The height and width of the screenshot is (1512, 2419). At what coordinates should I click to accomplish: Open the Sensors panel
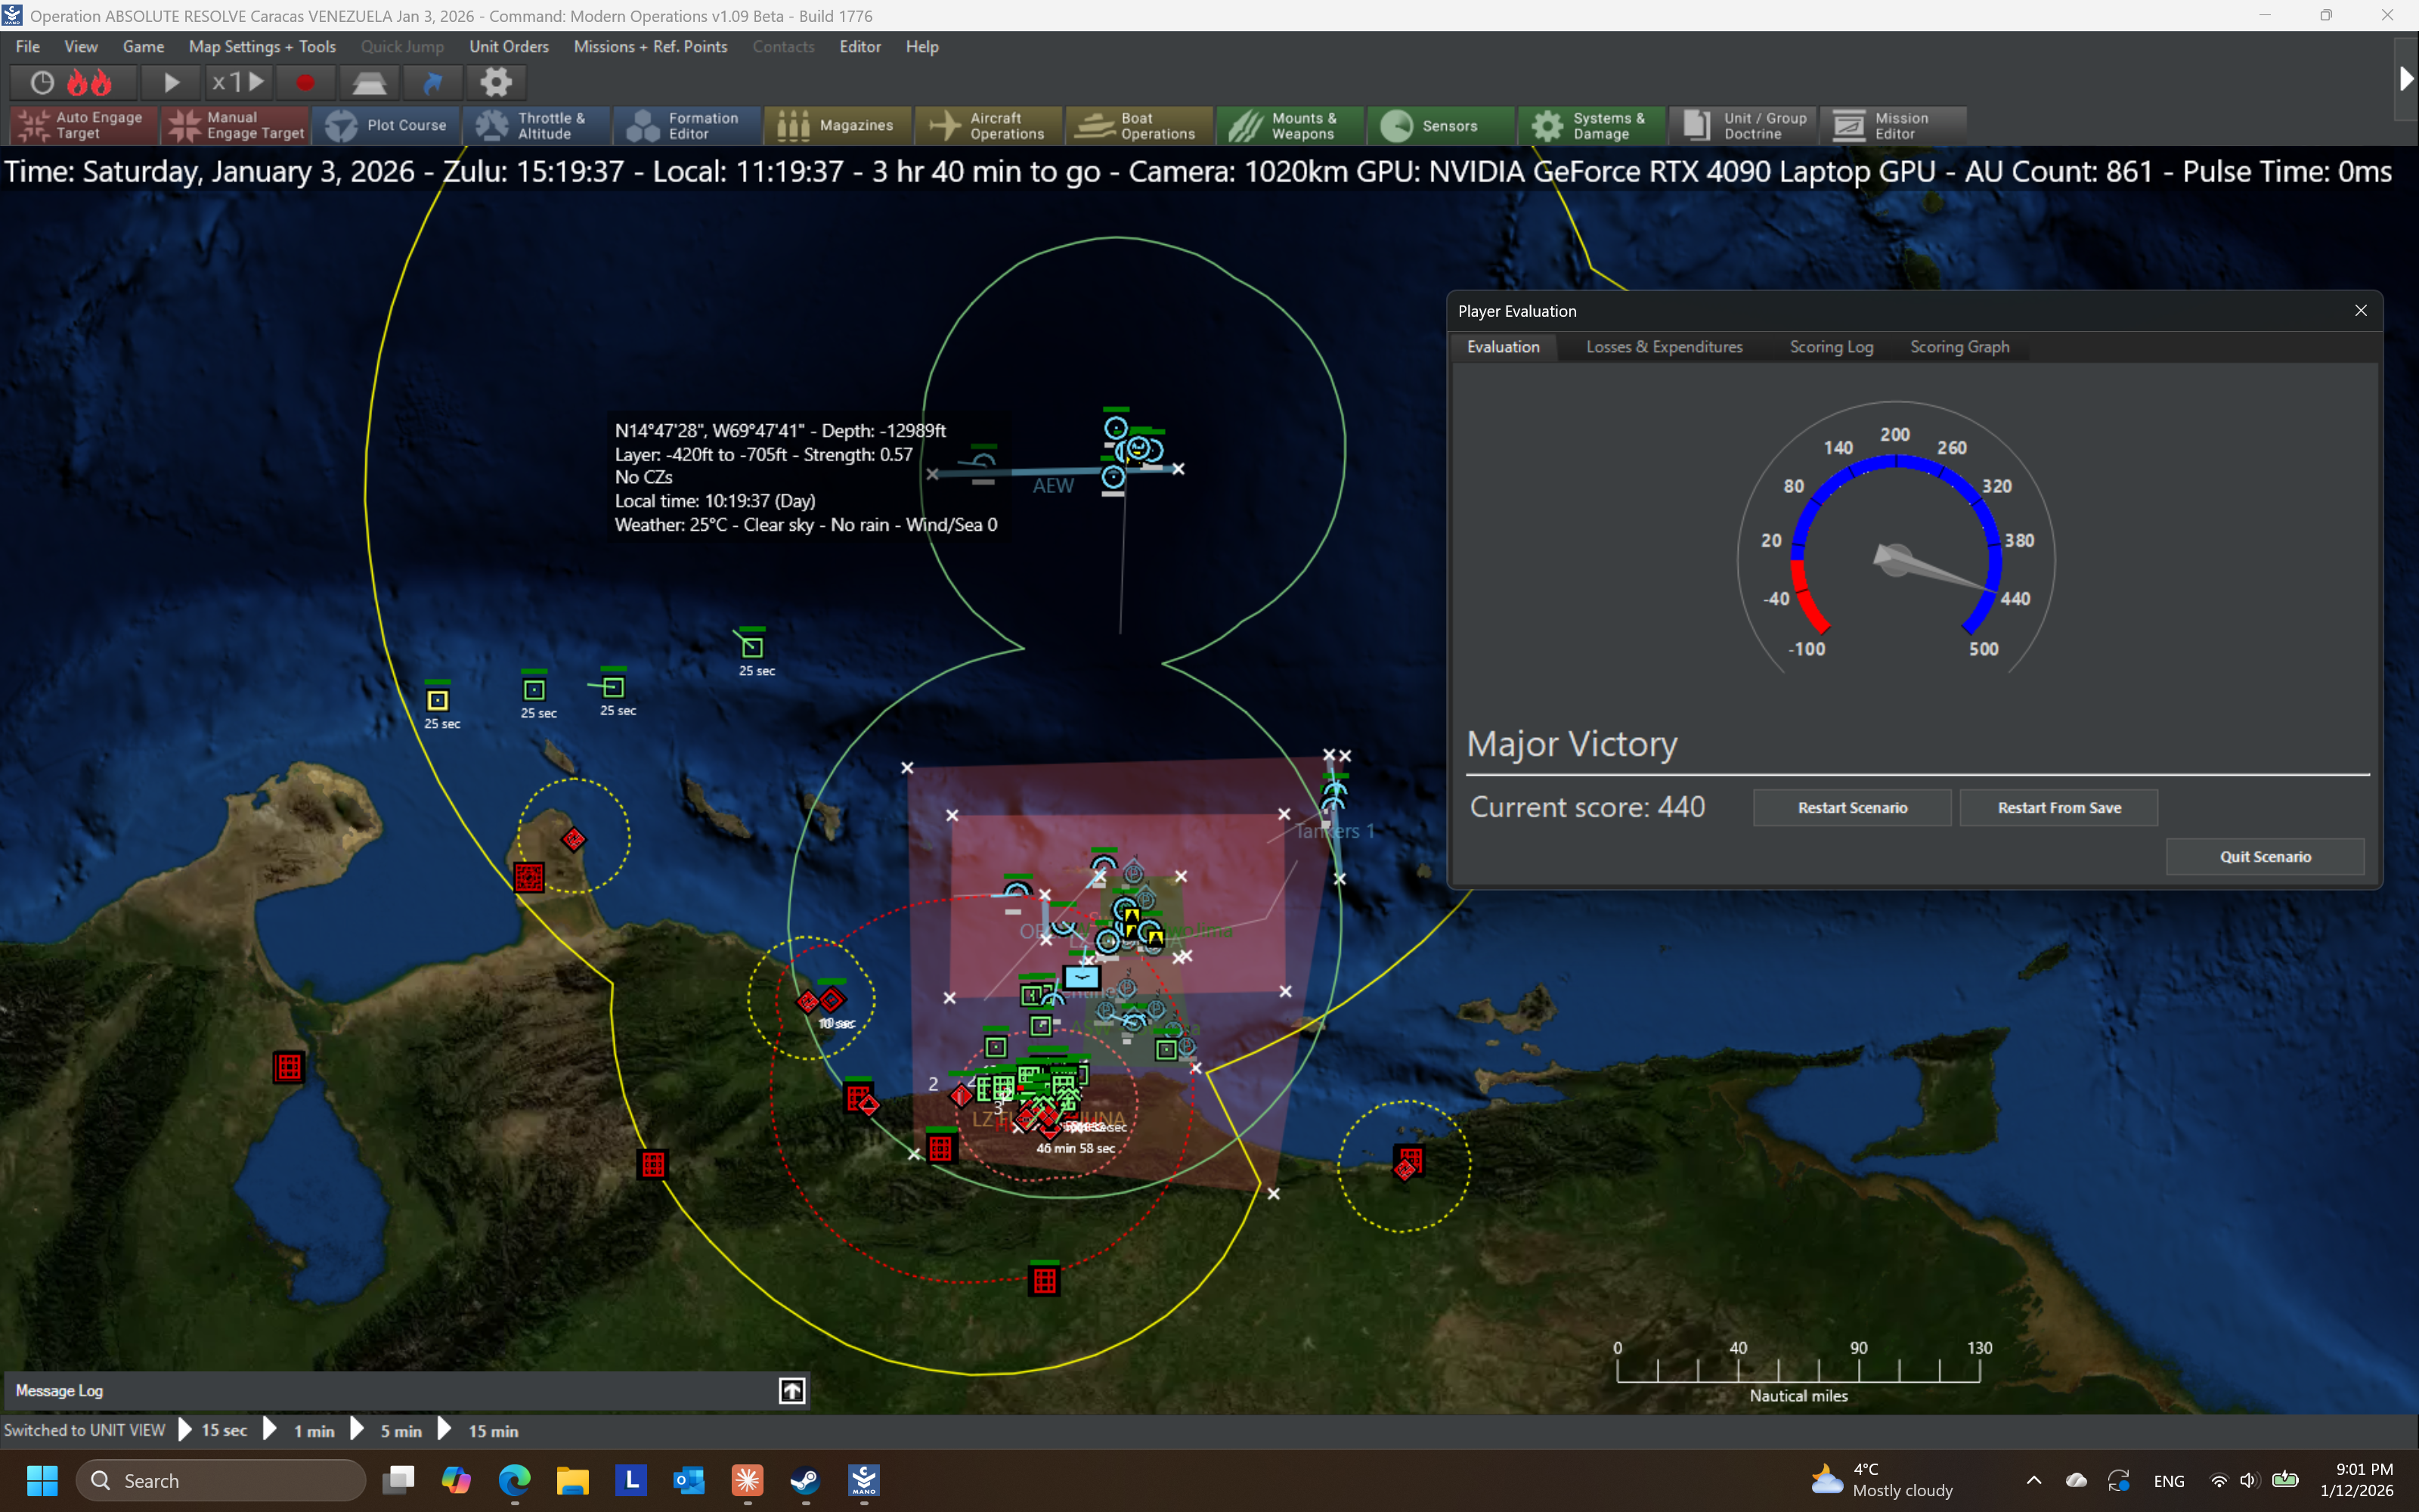1440,125
